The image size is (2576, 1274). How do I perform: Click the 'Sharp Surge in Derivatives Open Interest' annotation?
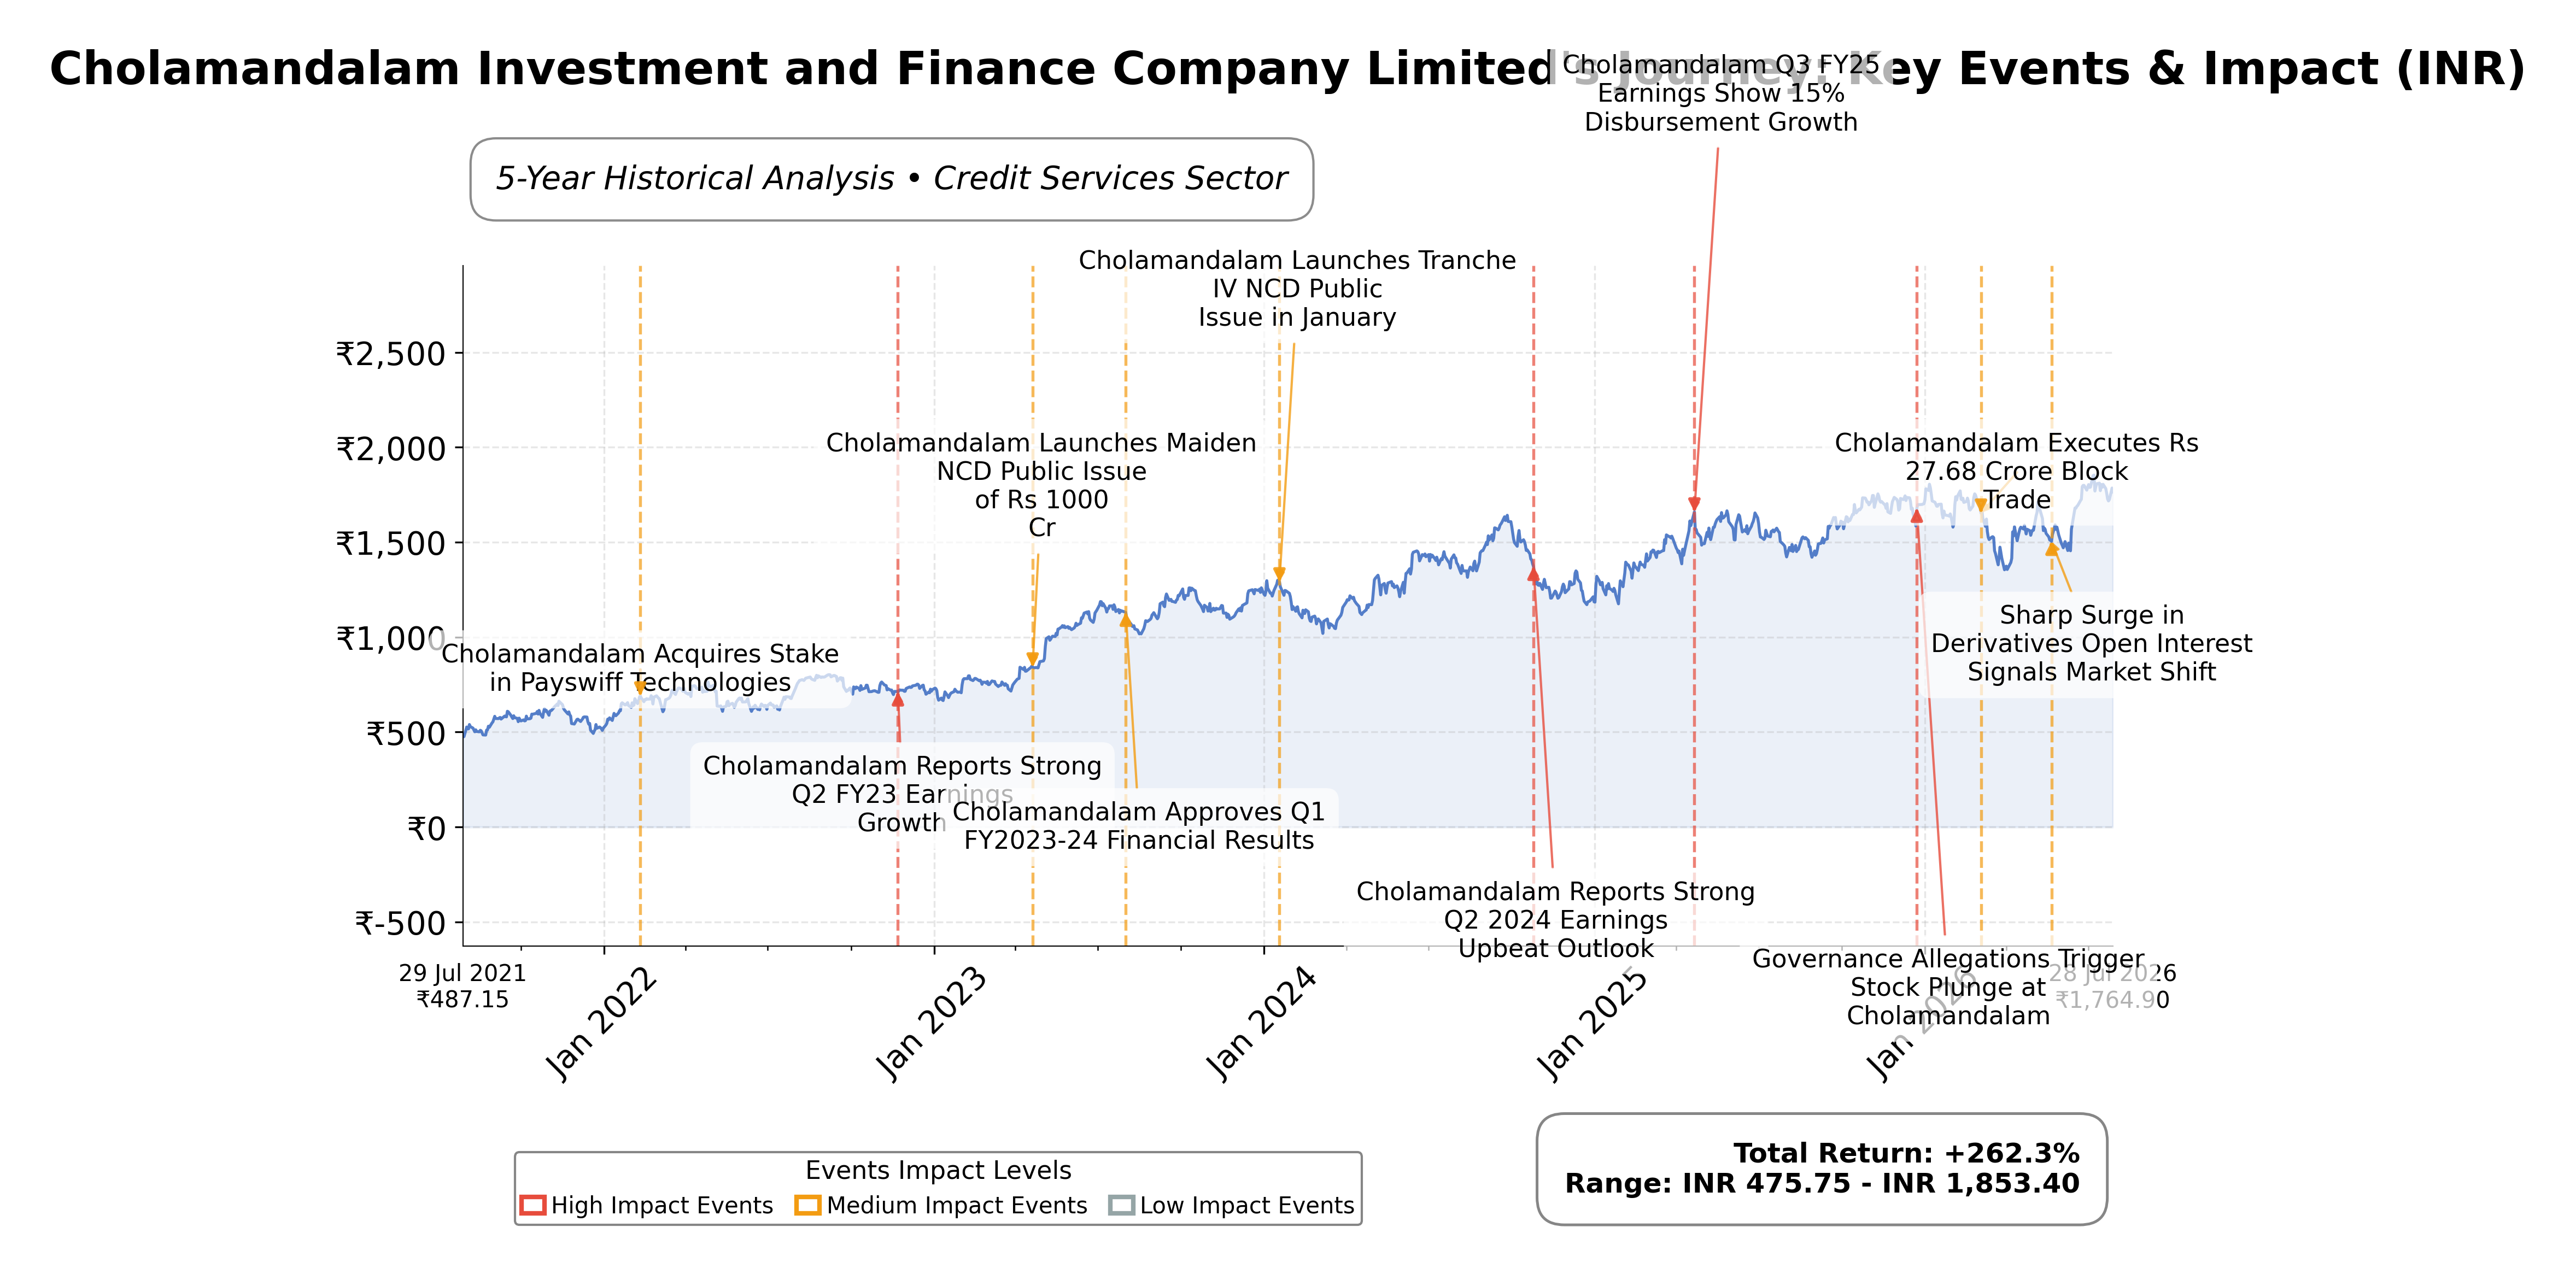pyautogui.click(x=2091, y=643)
